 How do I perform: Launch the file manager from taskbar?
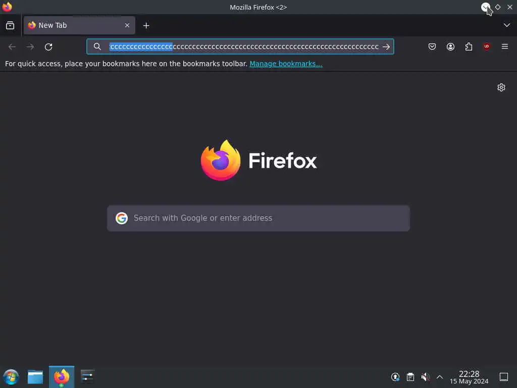pos(35,377)
